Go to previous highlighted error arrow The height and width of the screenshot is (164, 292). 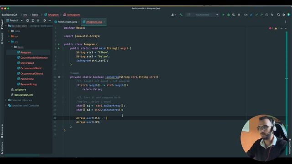pos(282,28)
